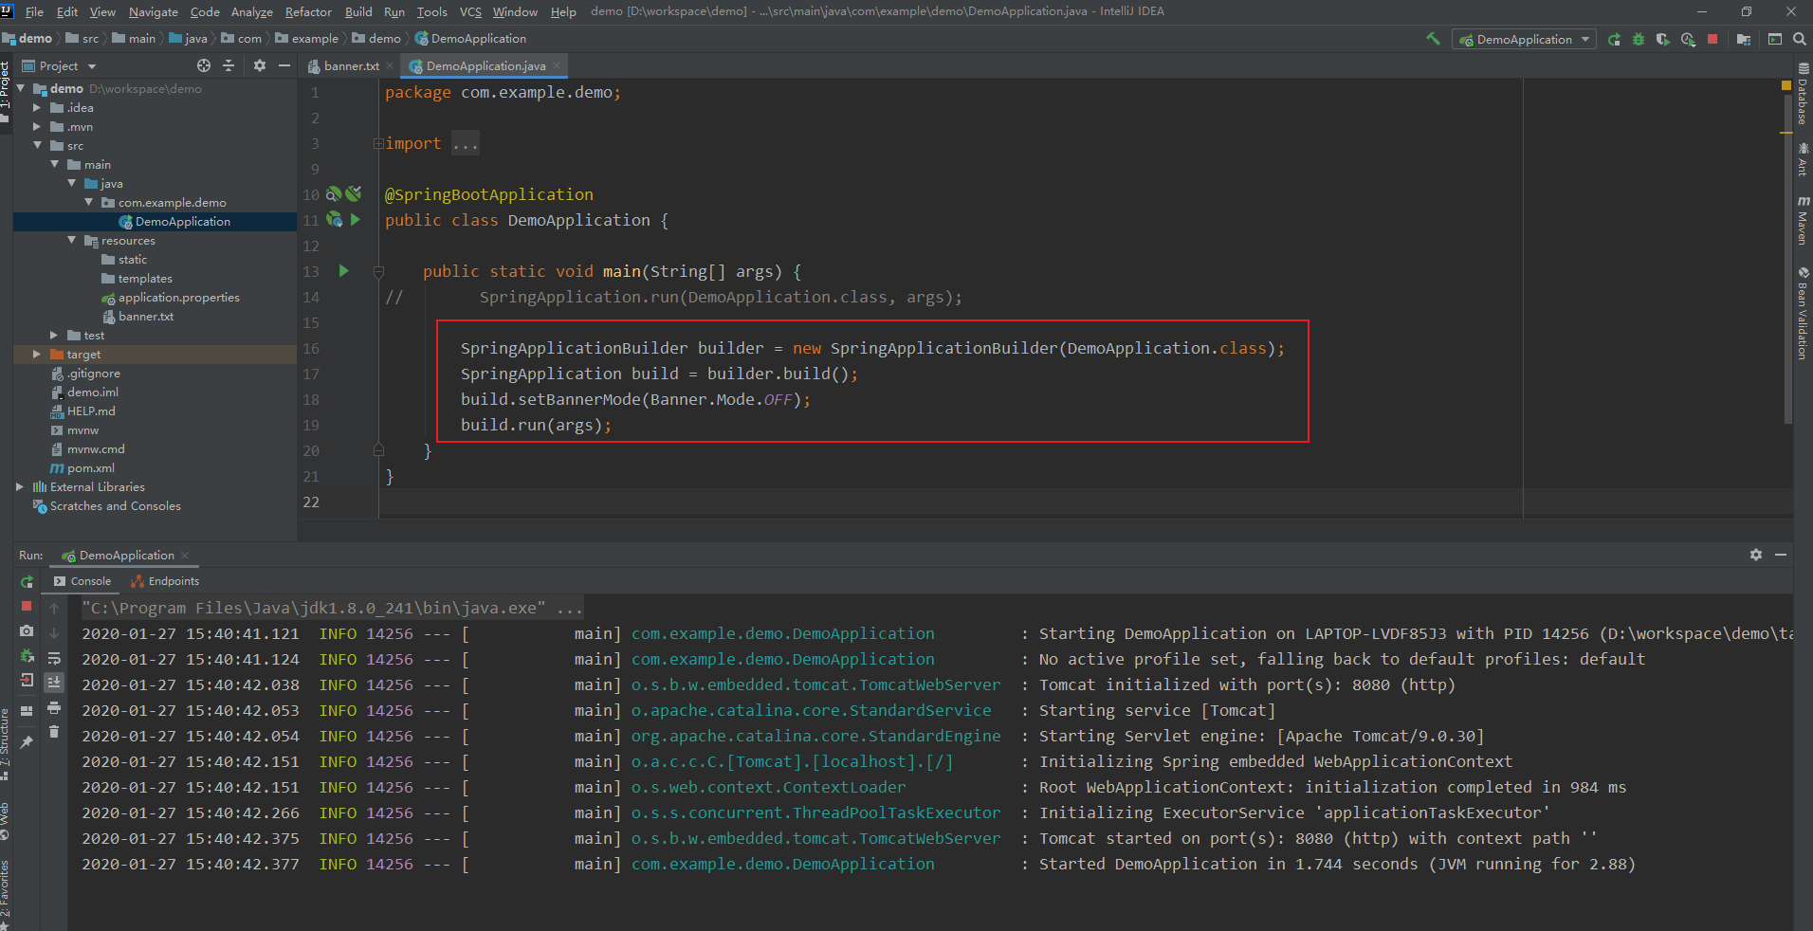Collapse all in the Project panel
Viewport: 1813px width, 931px height.
click(229, 65)
